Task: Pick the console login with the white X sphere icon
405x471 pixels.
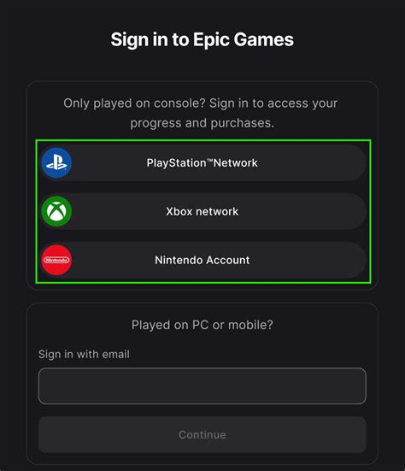Action: pyautogui.click(x=203, y=211)
